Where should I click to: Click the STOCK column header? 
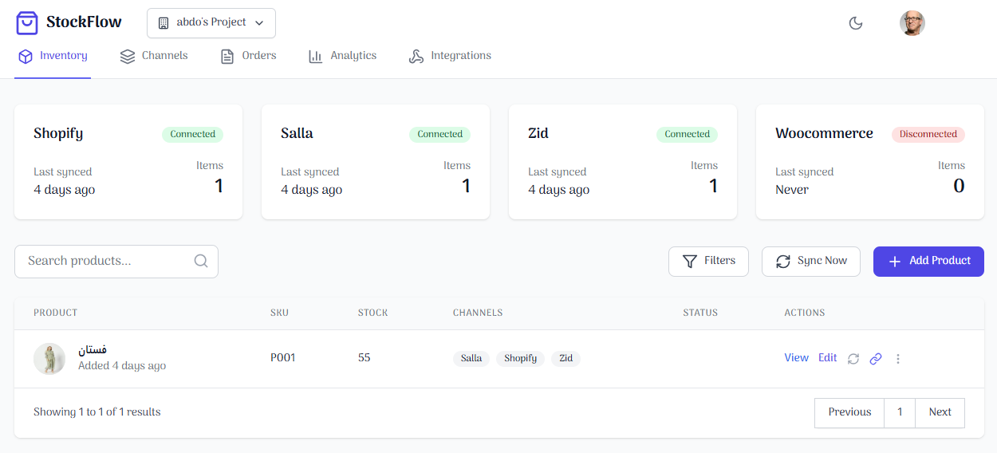pos(373,313)
